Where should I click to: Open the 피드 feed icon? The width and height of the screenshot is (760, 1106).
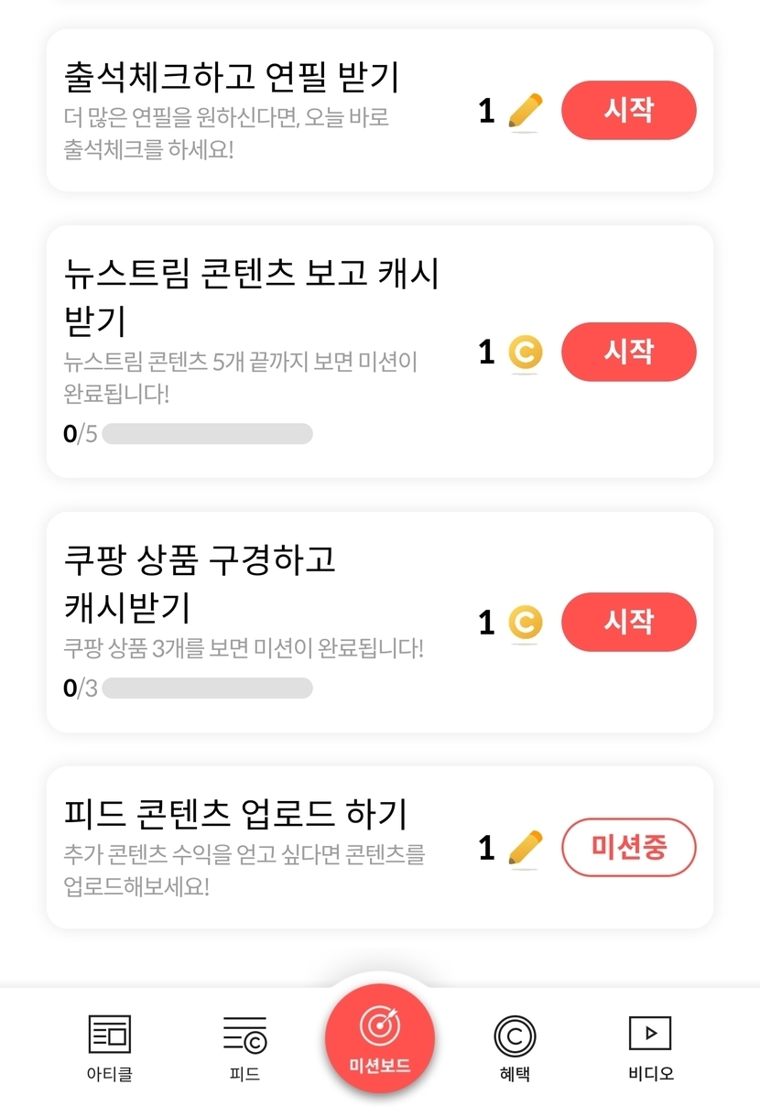click(244, 1035)
